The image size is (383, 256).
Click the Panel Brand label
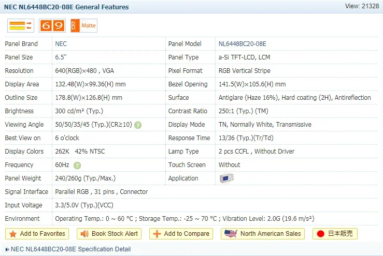click(21, 44)
